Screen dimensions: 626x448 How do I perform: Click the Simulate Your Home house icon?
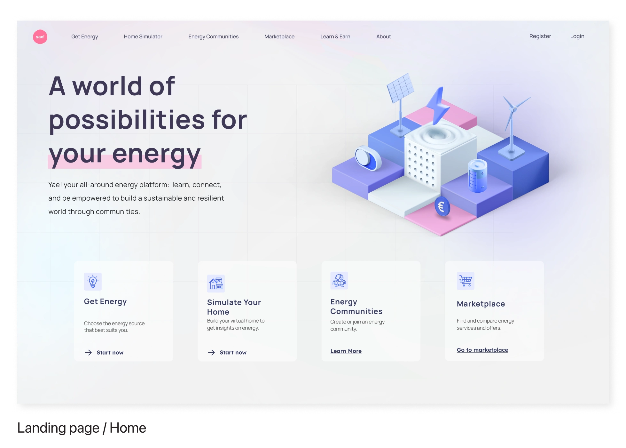coord(216,284)
